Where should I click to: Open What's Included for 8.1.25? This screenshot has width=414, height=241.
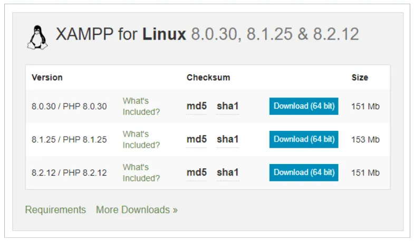tap(141, 139)
